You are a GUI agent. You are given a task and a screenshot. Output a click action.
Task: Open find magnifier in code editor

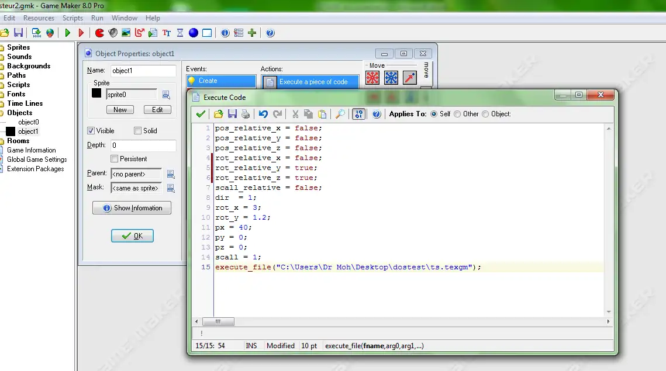click(340, 114)
